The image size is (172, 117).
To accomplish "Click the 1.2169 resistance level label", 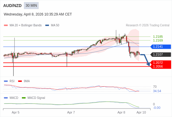I will [x=158, y=40].
